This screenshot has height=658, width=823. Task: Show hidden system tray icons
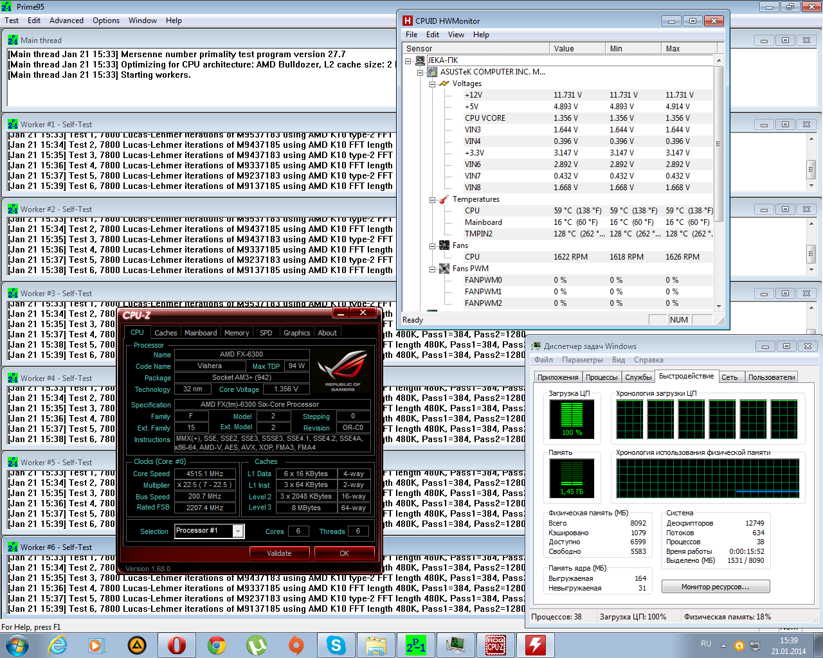coord(723,645)
